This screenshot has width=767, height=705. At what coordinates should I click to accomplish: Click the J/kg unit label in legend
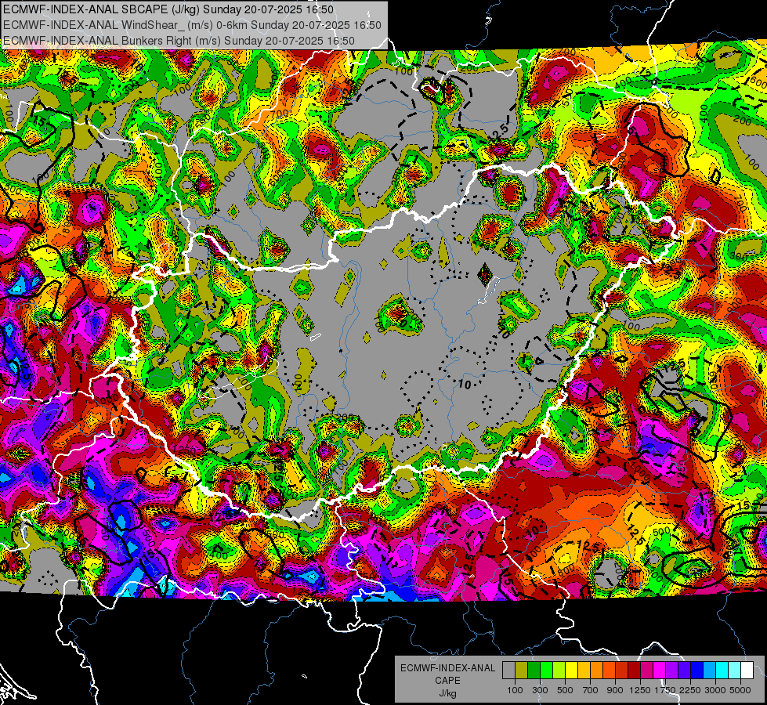447,693
